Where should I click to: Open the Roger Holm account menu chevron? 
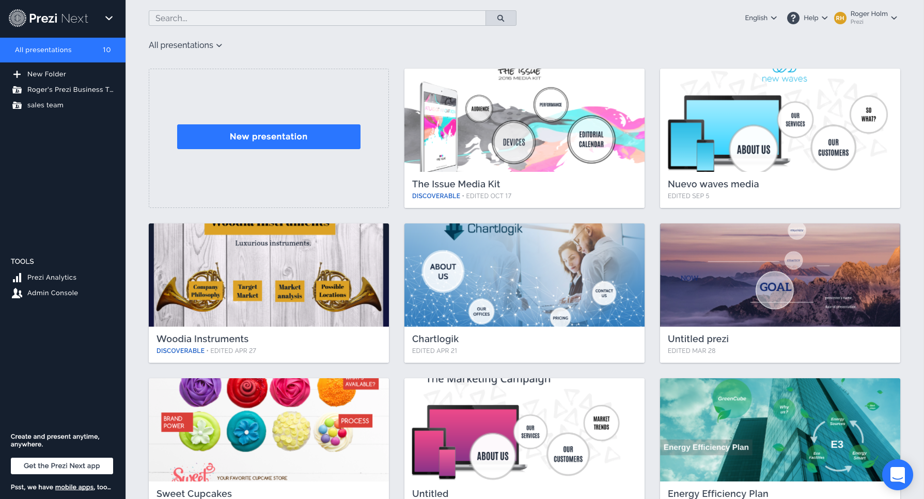point(894,18)
